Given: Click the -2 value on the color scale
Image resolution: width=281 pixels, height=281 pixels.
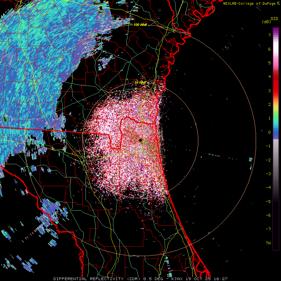Looking at the screenshot, I should click(268, 160).
